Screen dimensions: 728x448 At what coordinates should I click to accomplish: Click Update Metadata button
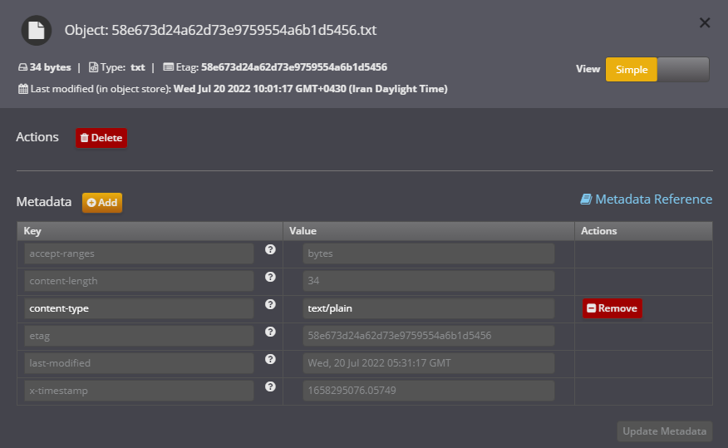point(664,431)
